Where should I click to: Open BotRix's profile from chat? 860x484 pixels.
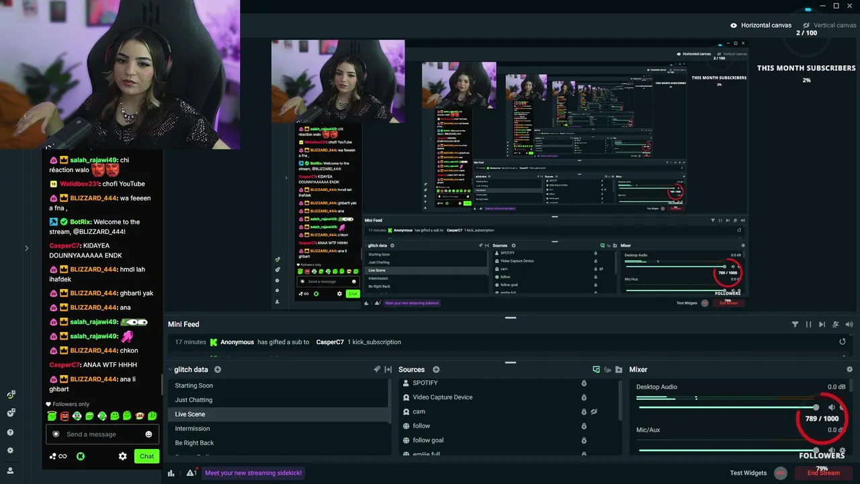coord(81,222)
